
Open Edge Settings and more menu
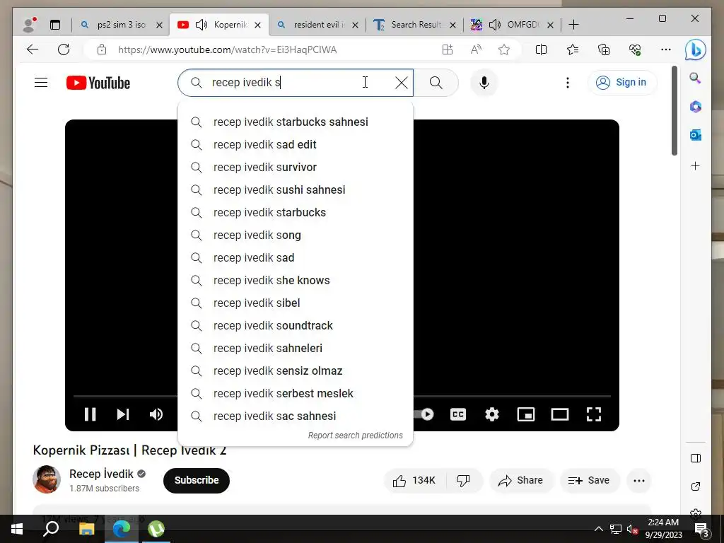(x=666, y=49)
